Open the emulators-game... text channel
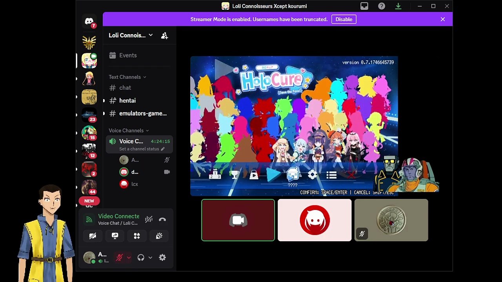This screenshot has width=502, height=282. point(139,114)
